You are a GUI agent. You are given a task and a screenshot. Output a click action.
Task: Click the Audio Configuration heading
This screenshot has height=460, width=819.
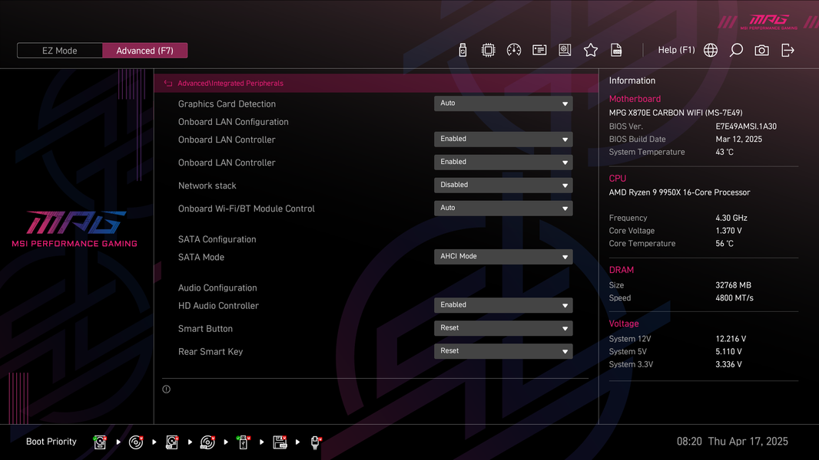coord(217,287)
